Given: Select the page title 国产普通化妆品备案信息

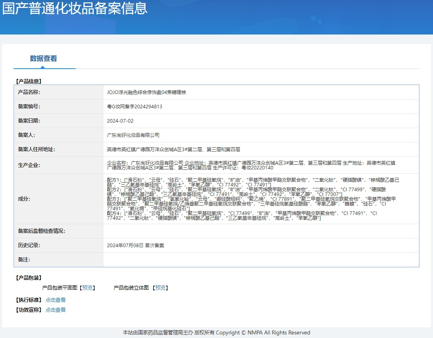Looking at the screenshot, I should [75, 8].
